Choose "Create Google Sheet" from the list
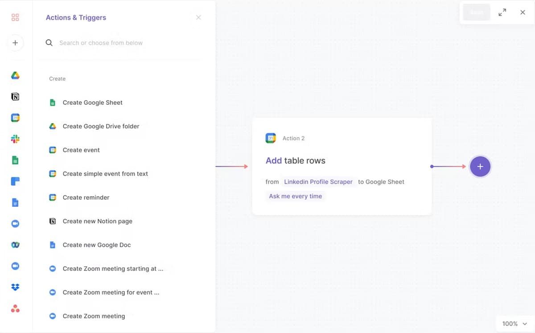 pyautogui.click(x=92, y=103)
